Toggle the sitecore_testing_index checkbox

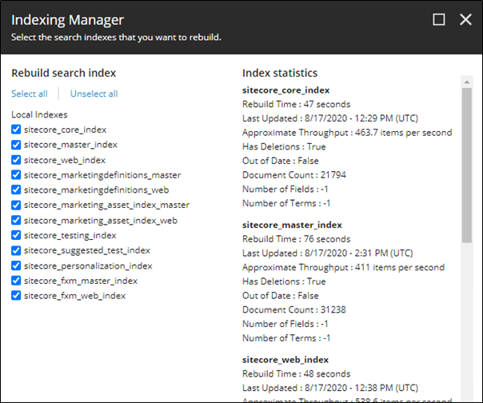coord(16,235)
